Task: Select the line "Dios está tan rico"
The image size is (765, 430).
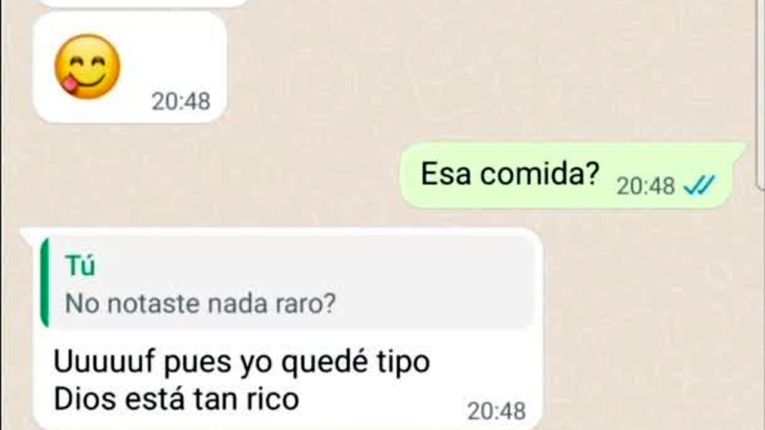Action: pyautogui.click(x=176, y=400)
